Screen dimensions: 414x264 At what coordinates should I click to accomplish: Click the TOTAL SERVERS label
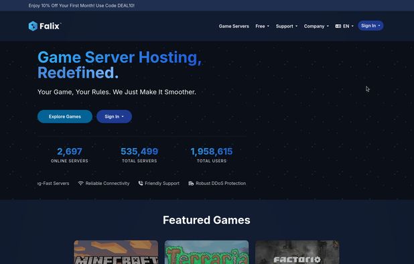pyautogui.click(x=139, y=161)
